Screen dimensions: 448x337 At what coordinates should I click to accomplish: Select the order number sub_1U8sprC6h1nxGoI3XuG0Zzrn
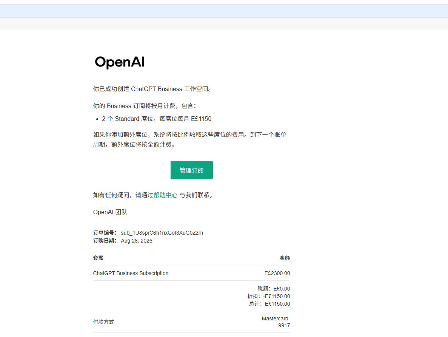point(162,233)
